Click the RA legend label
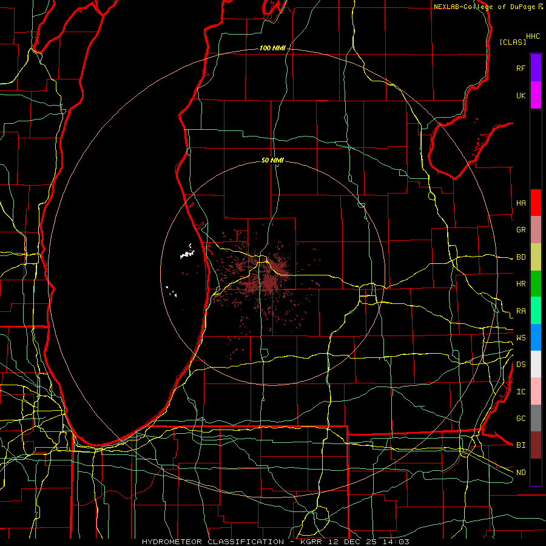 point(521,311)
